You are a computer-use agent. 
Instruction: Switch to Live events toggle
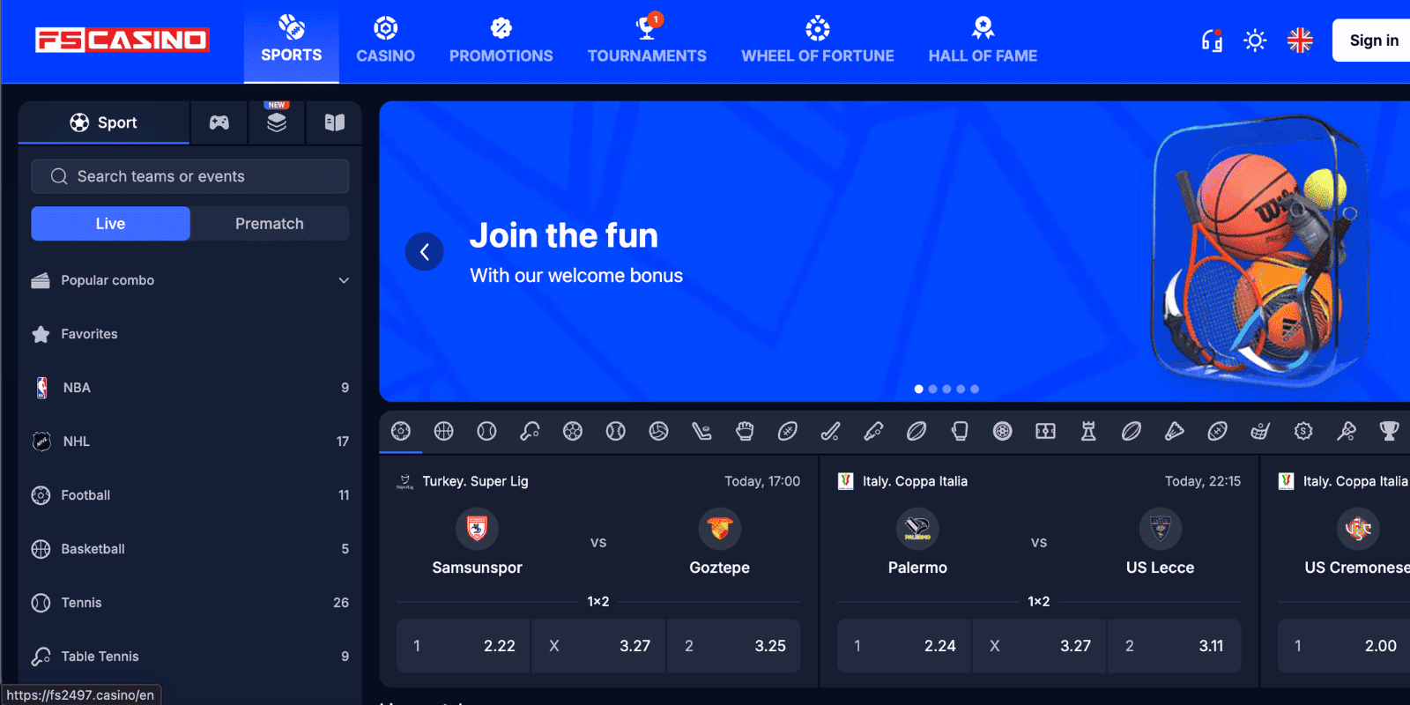click(x=110, y=224)
